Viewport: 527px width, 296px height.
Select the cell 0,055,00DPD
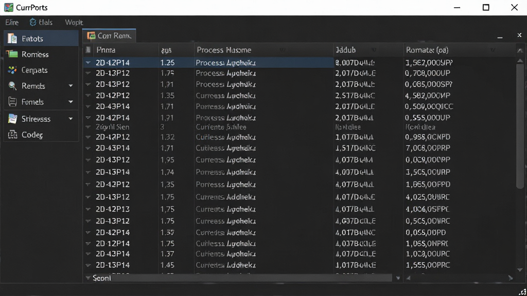point(426,233)
